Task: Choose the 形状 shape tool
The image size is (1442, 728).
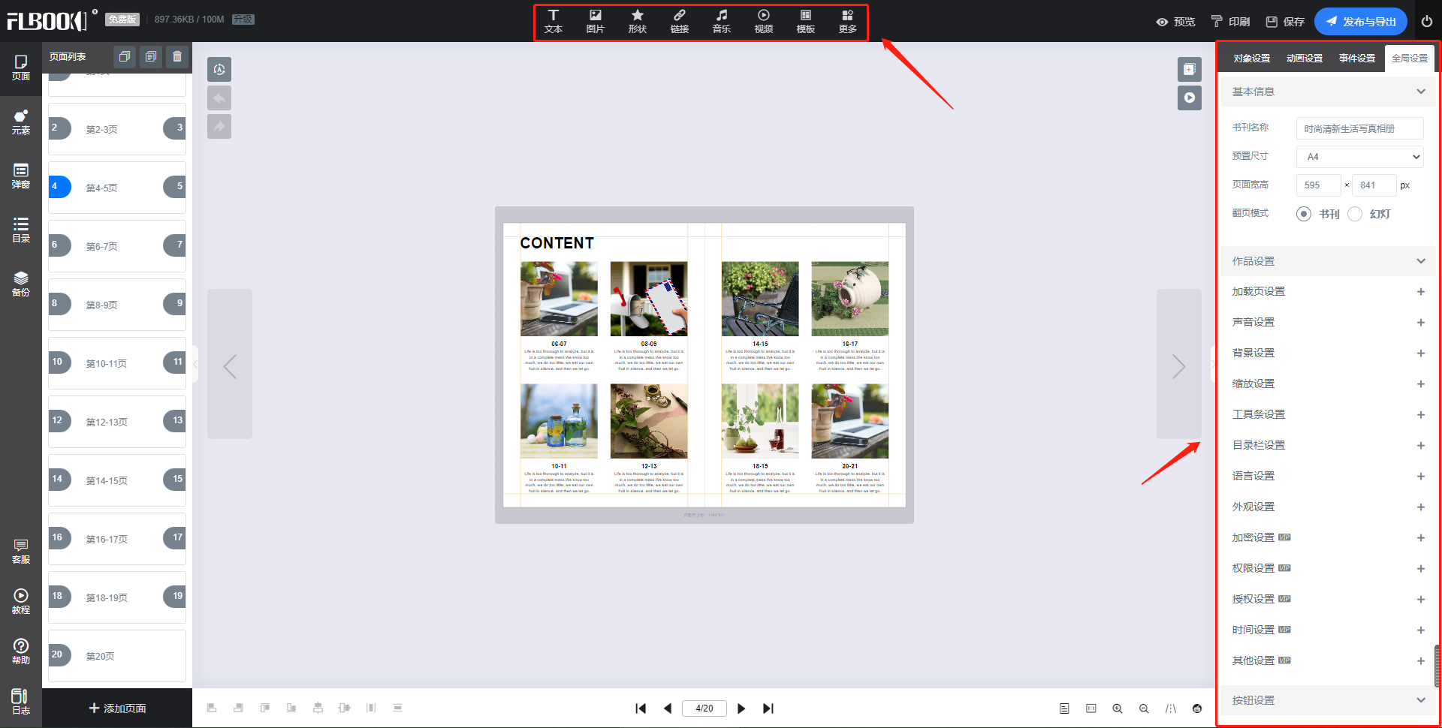Action: click(x=638, y=22)
